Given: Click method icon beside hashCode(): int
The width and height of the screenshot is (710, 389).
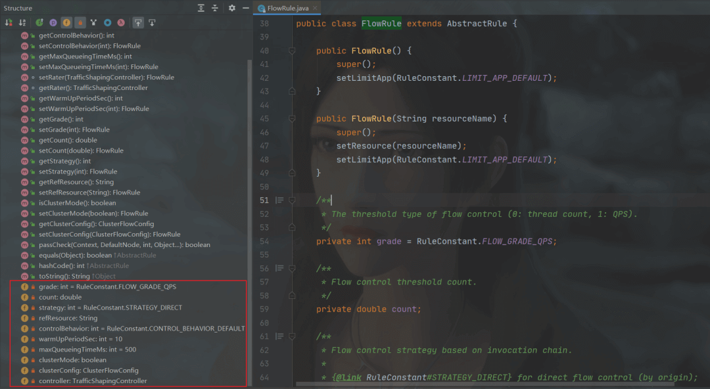Looking at the screenshot, I should 24,265.
